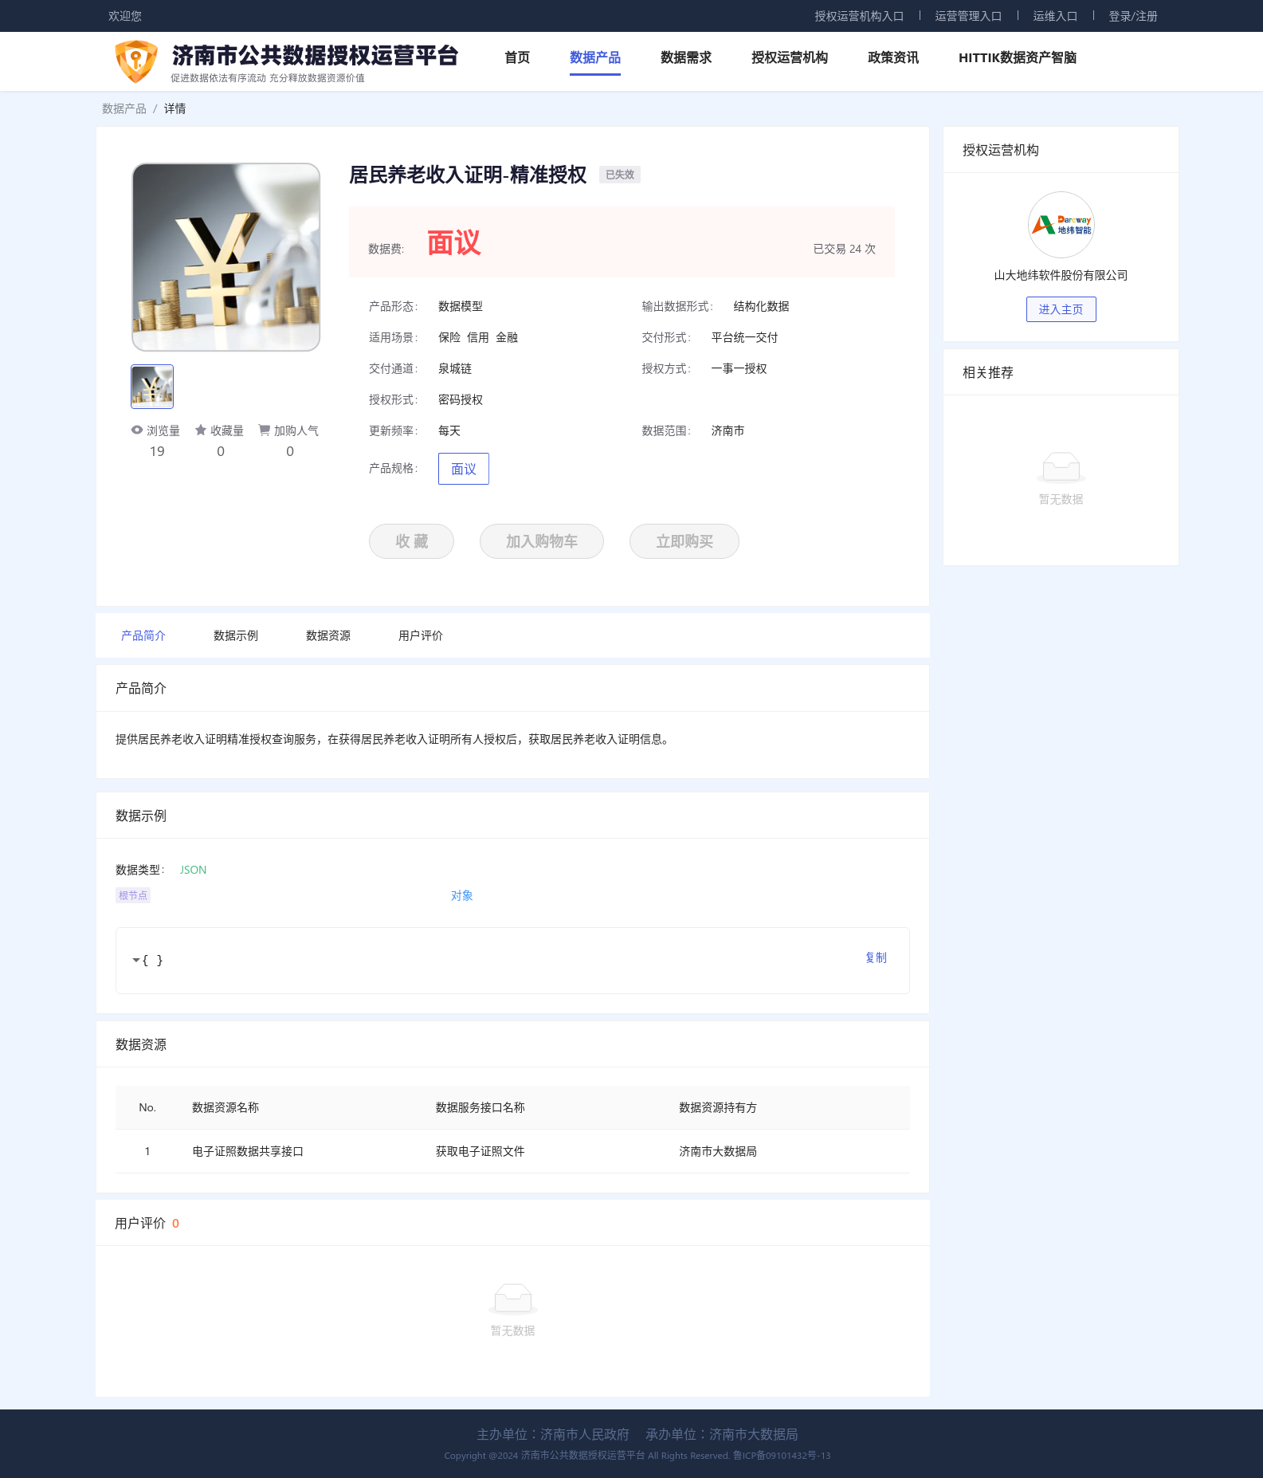Click the 平台统一交付 delivery form value
Screen dimensions: 1263x1478
[745, 337]
